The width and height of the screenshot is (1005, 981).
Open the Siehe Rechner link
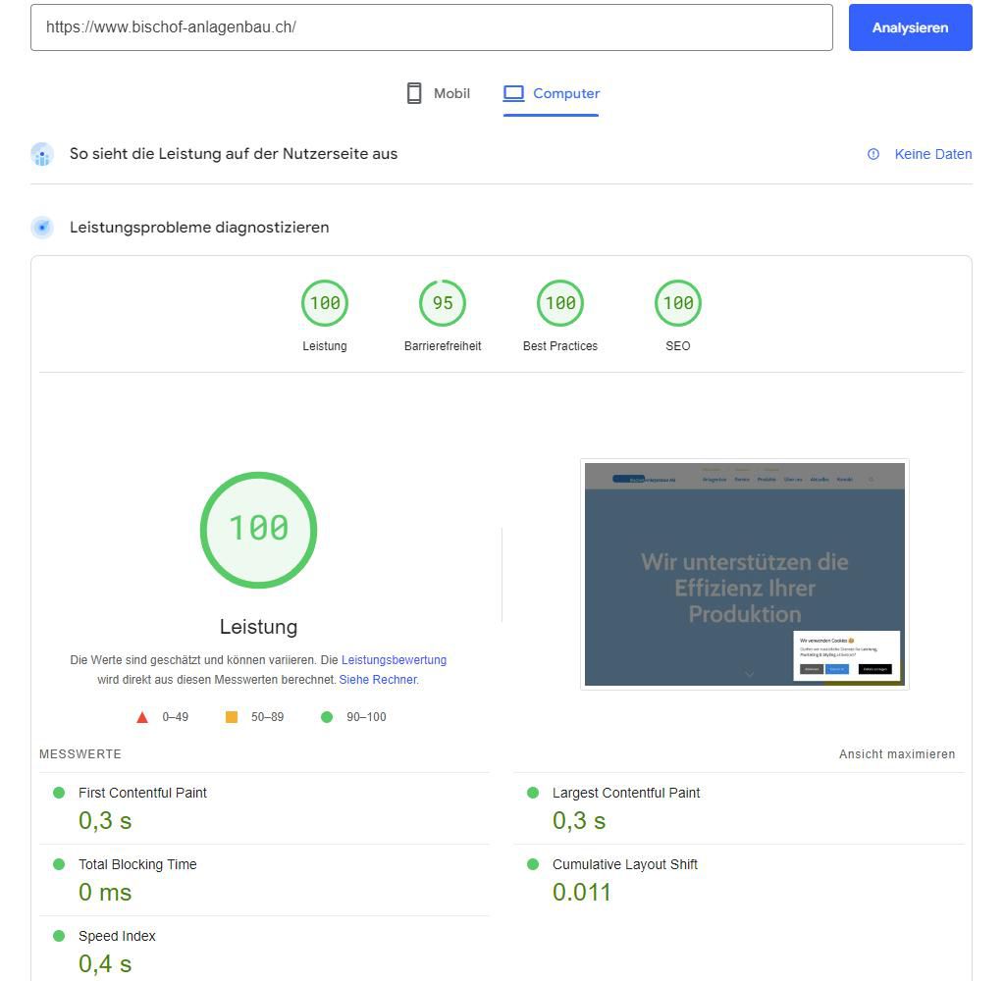tap(378, 679)
